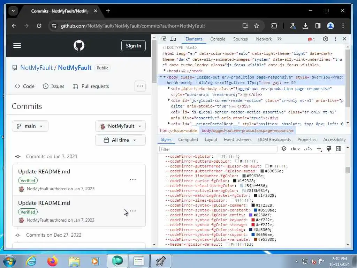Open Chrome Labs flask icon

[293, 26]
